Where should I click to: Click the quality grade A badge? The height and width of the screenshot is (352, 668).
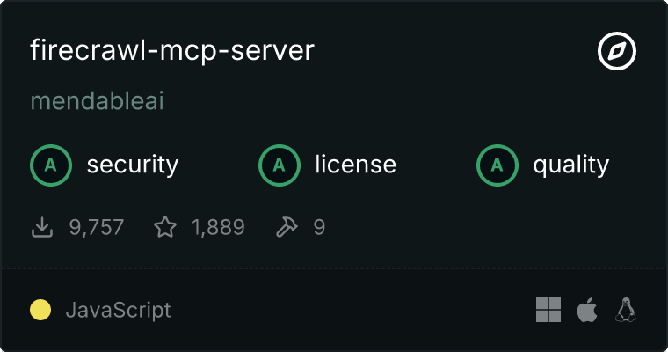point(497,165)
